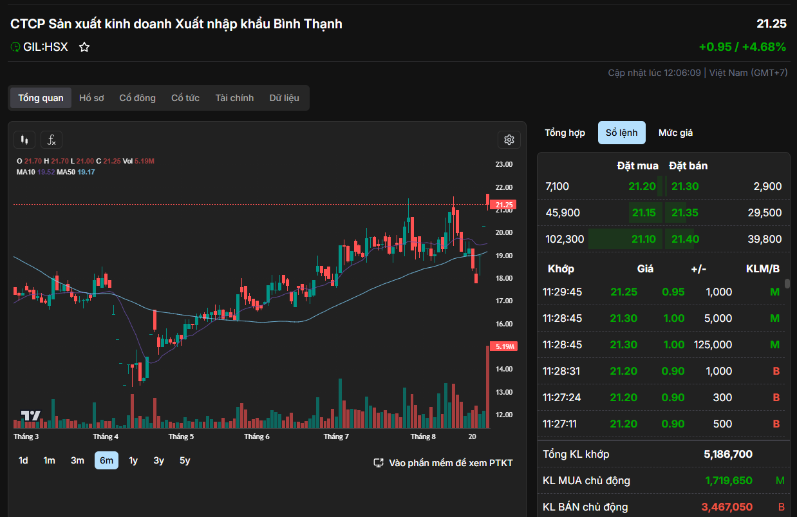Click the green GIL:HSX status icon
The height and width of the screenshot is (517, 797).
coord(15,47)
